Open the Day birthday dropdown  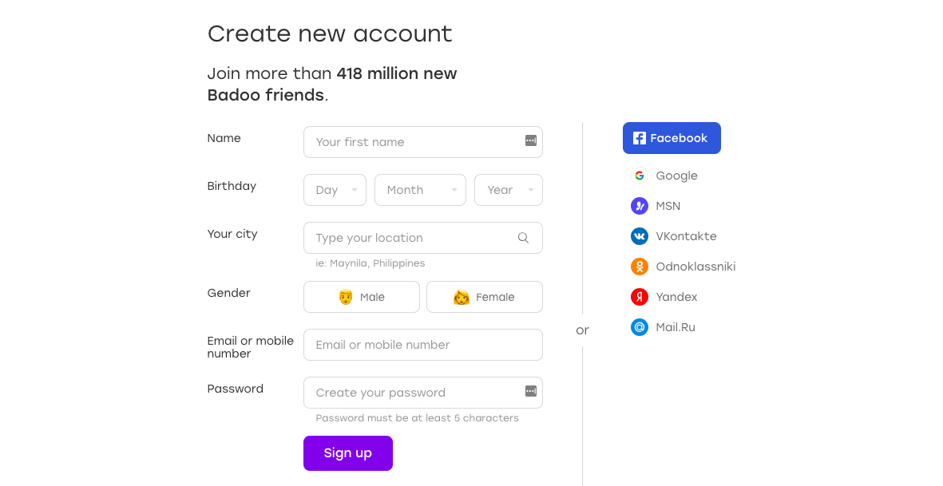tap(335, 190)
